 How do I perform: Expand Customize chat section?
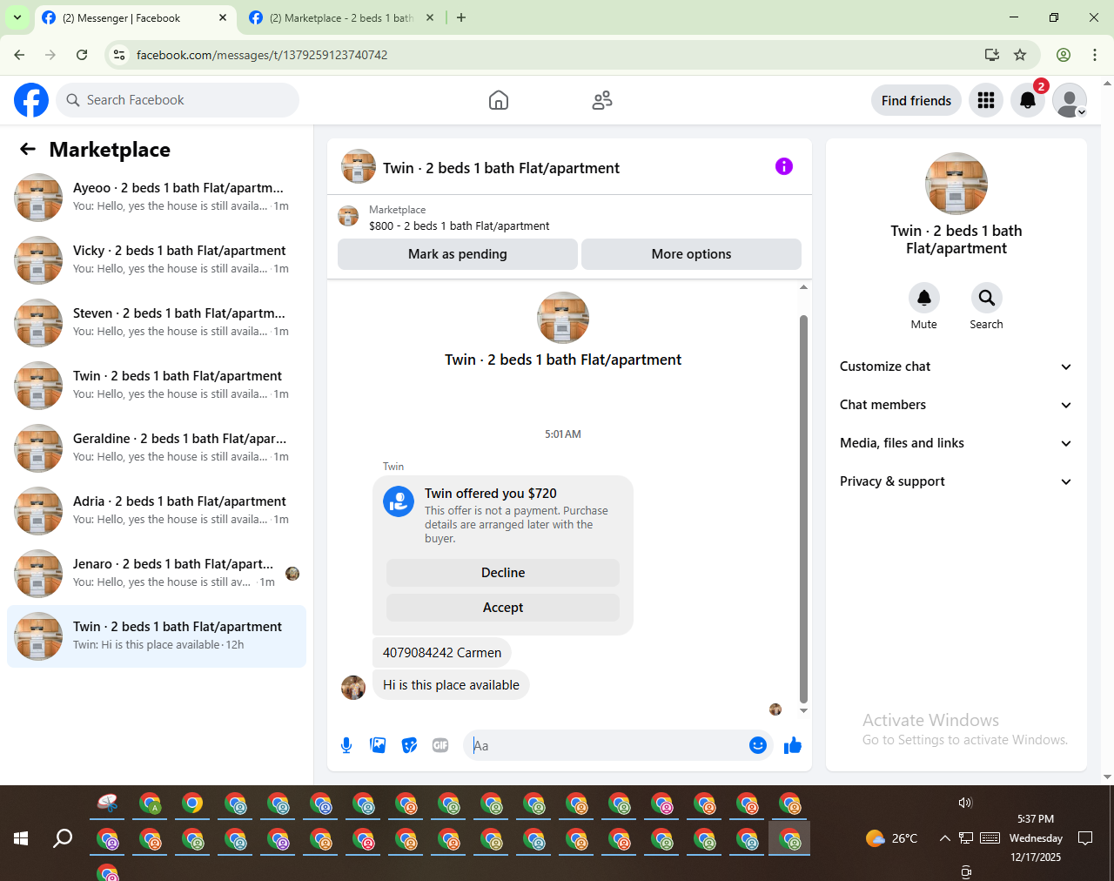coord(956,367)
